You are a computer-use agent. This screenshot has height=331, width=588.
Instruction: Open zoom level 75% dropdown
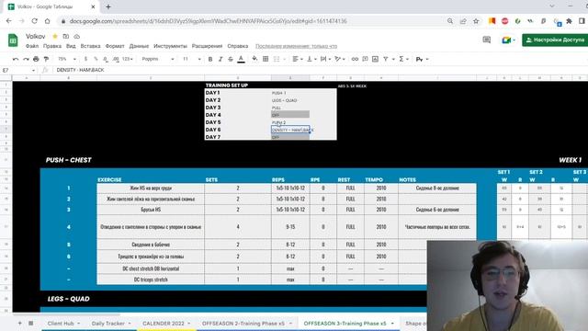tap(67, 59)
